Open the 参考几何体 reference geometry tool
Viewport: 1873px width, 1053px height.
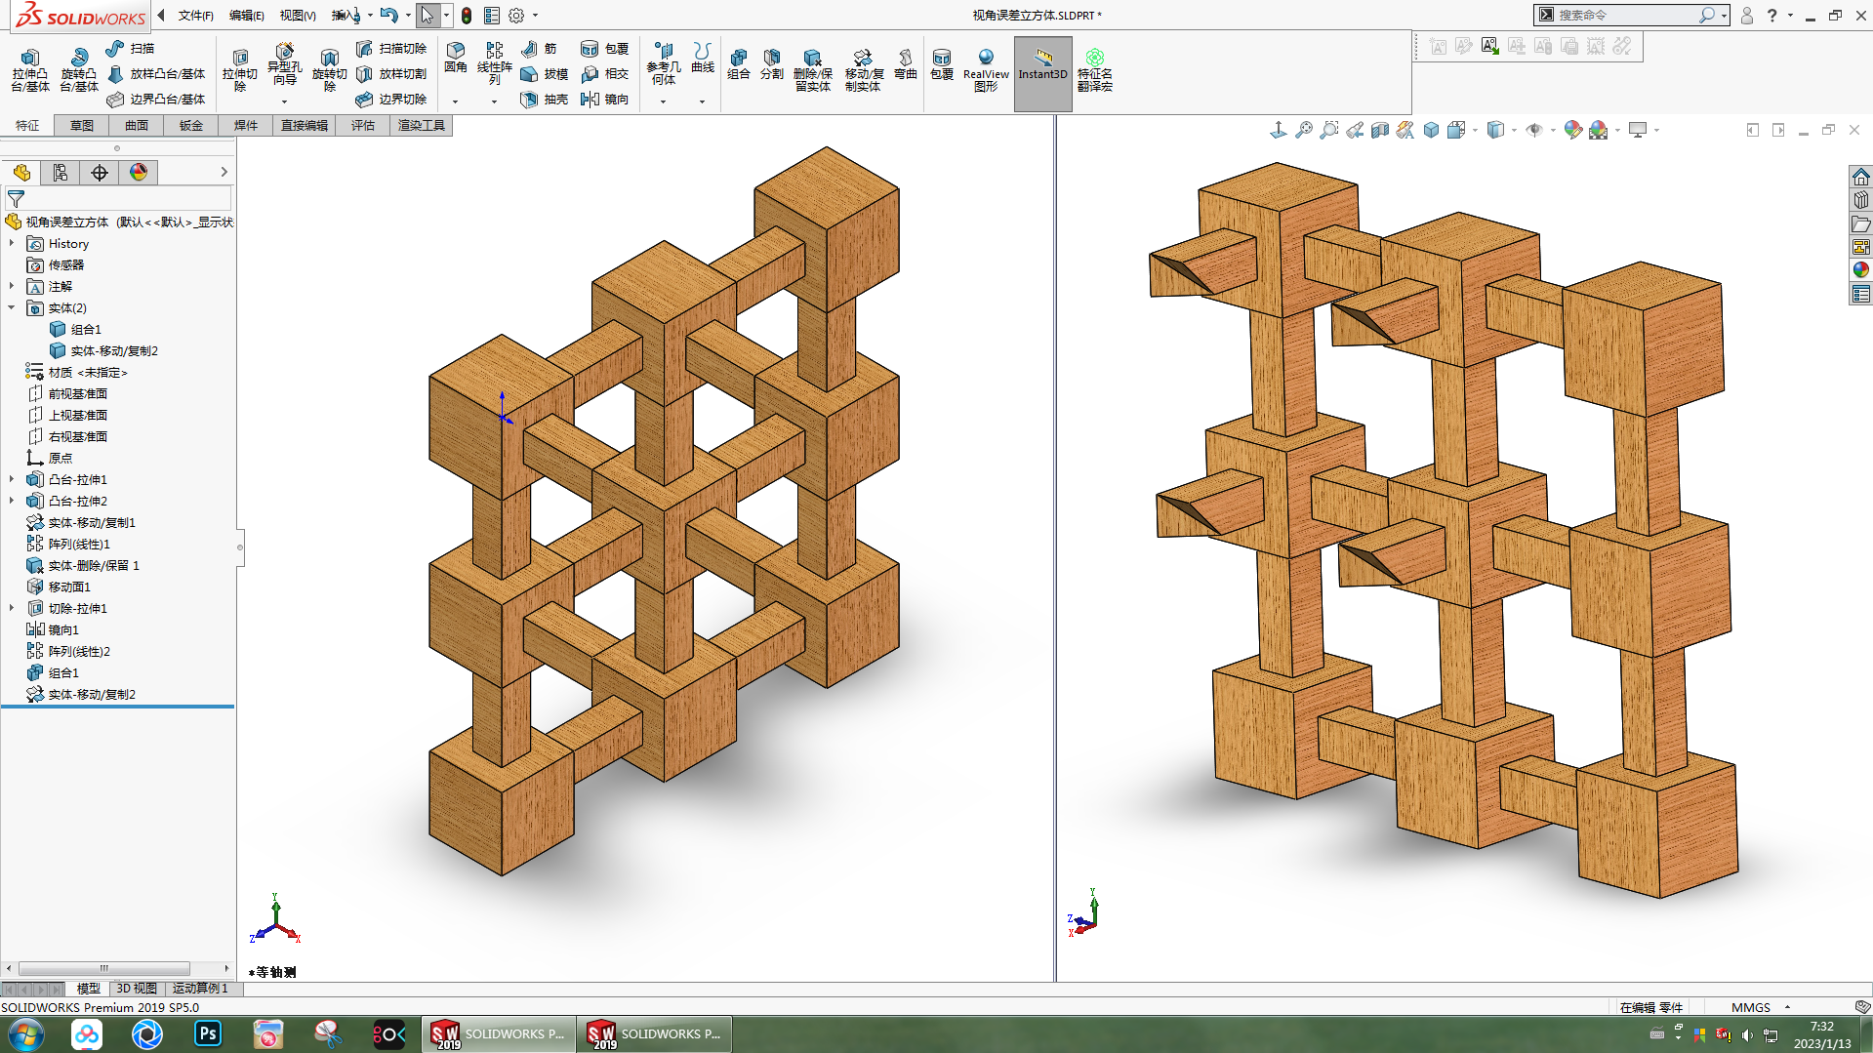[664, 63]
